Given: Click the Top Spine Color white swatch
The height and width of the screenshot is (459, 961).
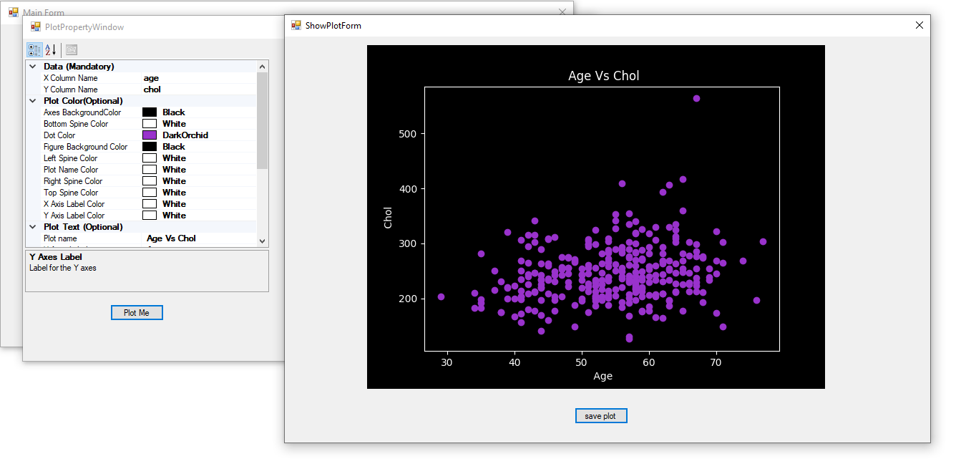Looking at the screenshot, I should [x=150, y=193].
